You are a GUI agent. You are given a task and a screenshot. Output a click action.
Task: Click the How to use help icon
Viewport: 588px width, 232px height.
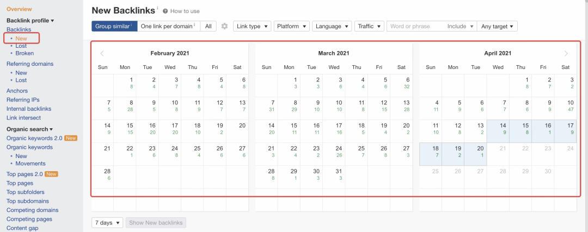click(166, 11)
